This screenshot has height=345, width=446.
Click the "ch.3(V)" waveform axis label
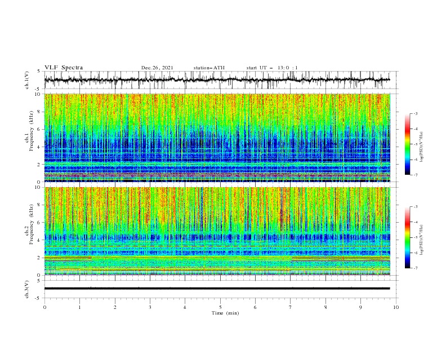[x=26, y=289]
